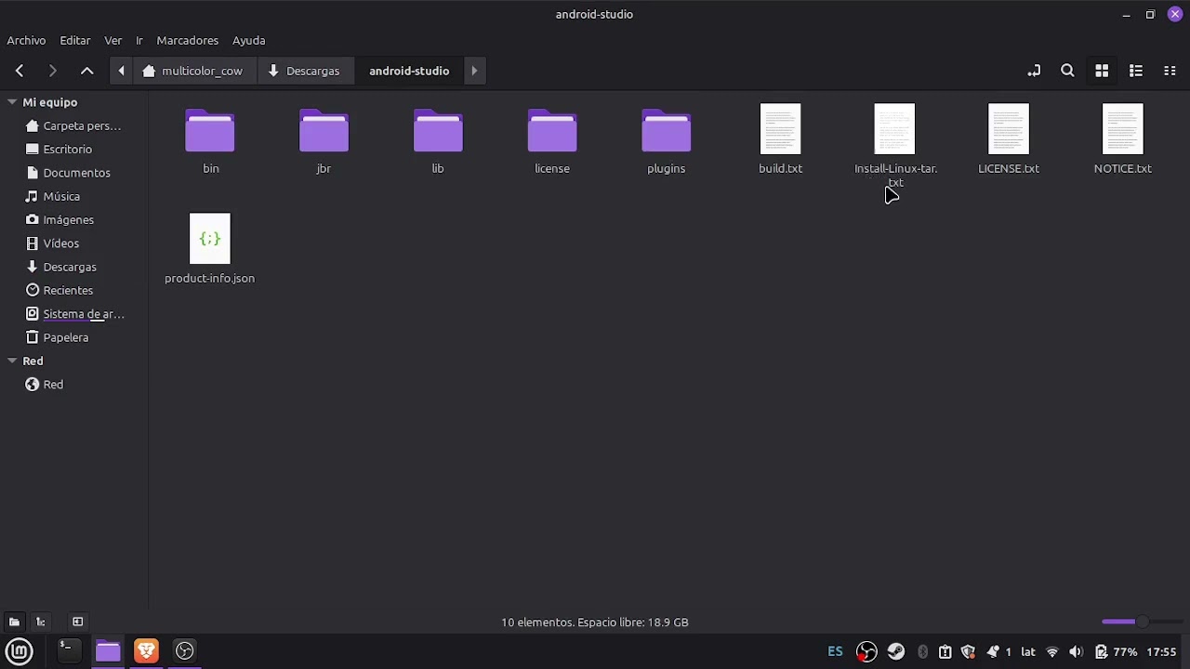
Task: Show tree view in the sidebar
Action: pyautogui.click(x=40, y=622)
